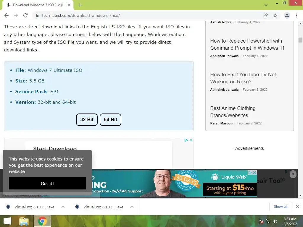Accept cookies with Got it!
This screenshot has height=227, width=303.
click(x=47, y=183)
